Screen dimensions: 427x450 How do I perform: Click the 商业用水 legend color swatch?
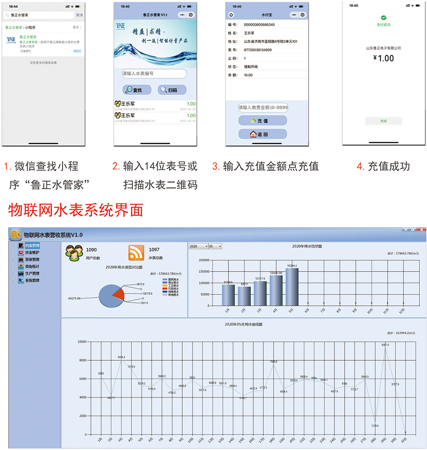[x=165, y=282]
